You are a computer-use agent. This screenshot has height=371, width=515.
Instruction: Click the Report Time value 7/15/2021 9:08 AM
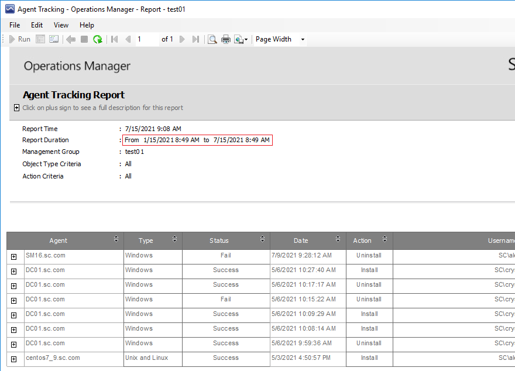[x=153, y=129]
